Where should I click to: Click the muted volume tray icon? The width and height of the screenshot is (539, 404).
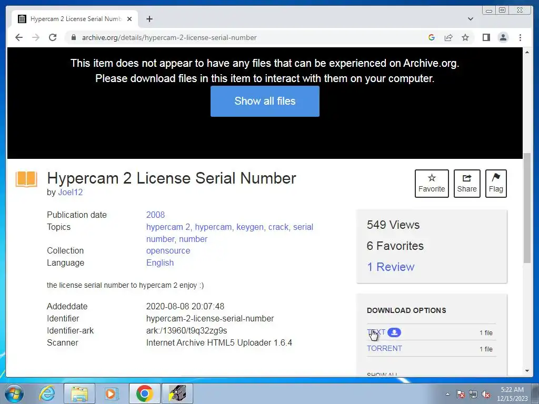[486, 394]
